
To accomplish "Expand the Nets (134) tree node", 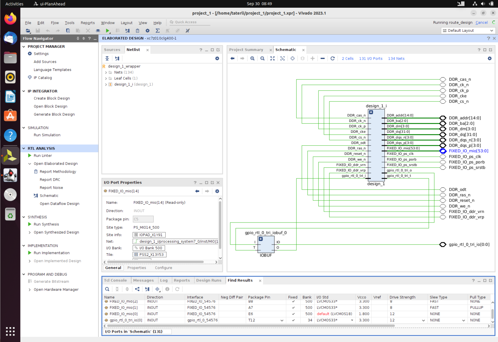I will [x=106, y=73].
